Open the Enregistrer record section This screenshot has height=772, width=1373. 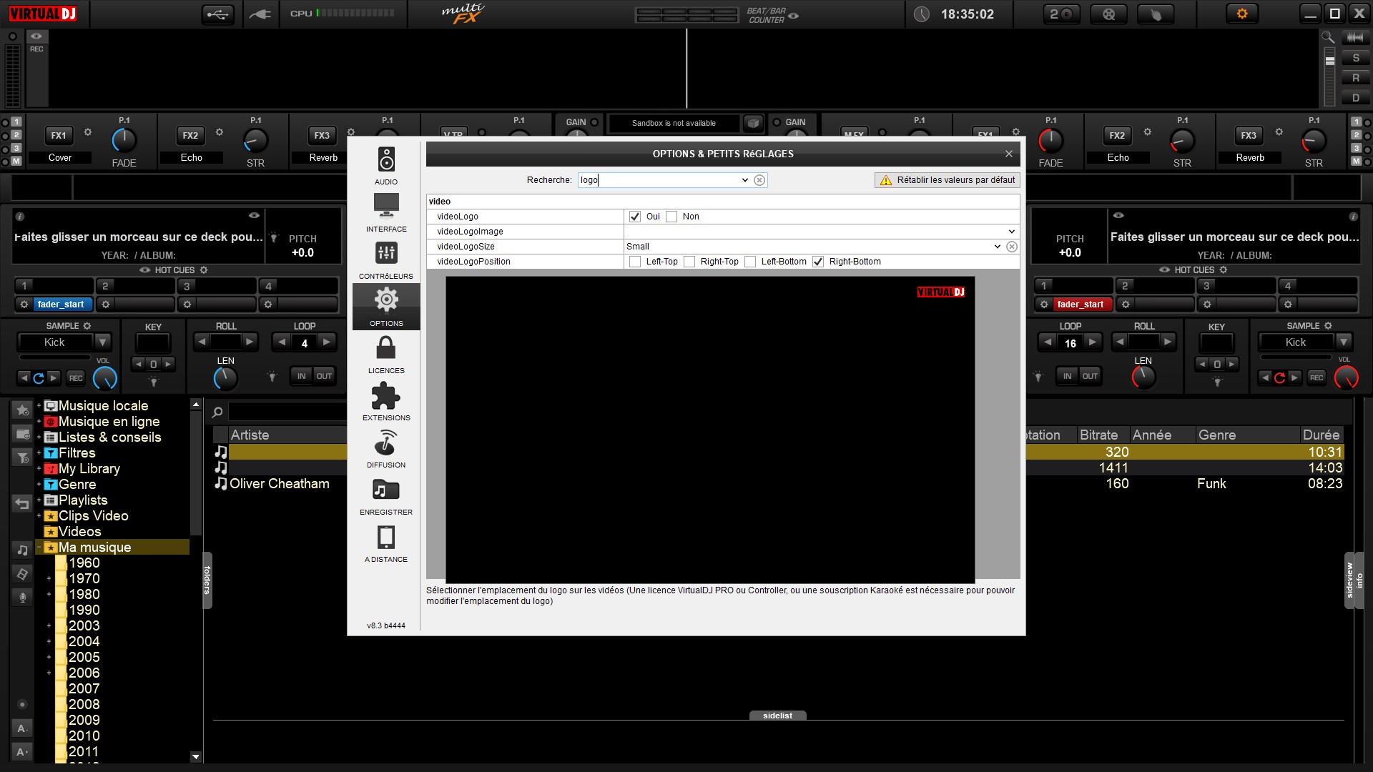pyautogui.click(x=386, y=495)
